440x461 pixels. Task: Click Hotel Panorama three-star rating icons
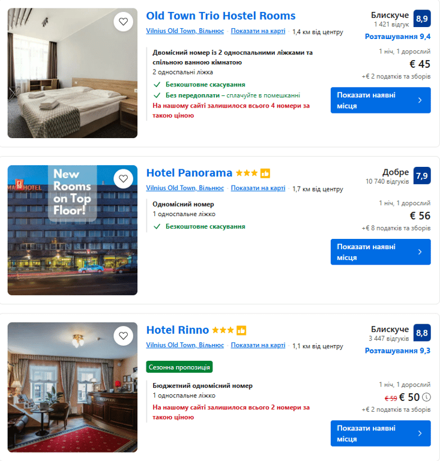[247, 173]
